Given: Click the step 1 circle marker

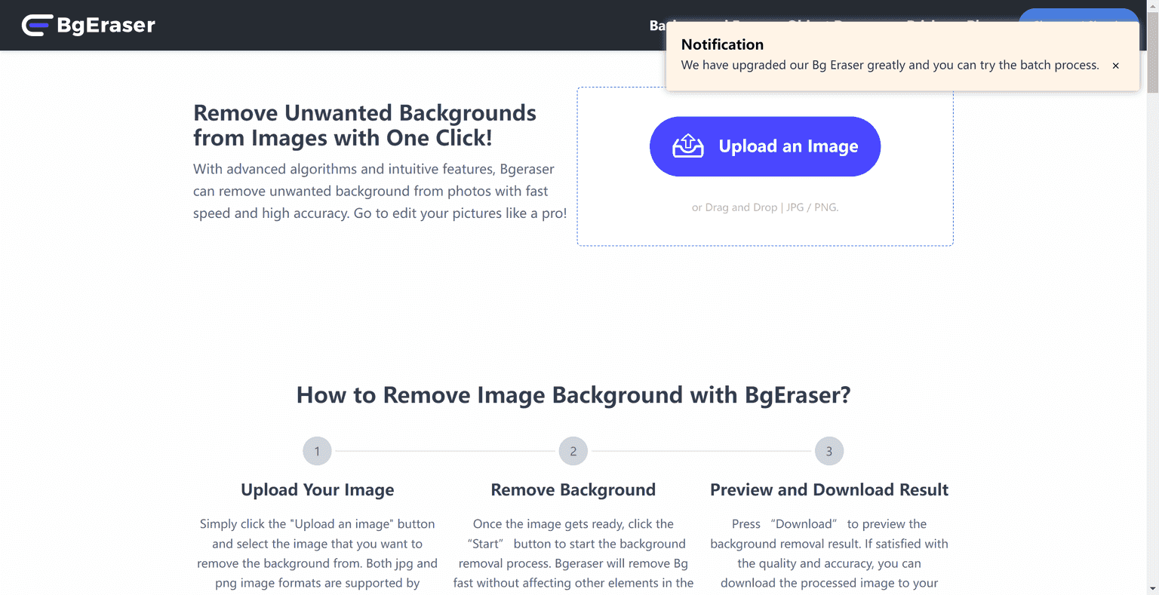Looking at the screenshot, I should tap(317, 451).
